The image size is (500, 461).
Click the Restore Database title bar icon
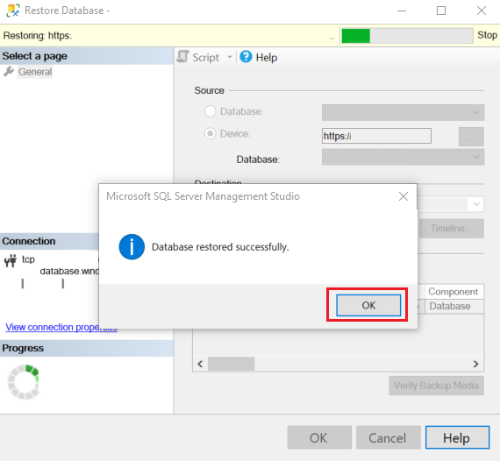click(13, 11)
